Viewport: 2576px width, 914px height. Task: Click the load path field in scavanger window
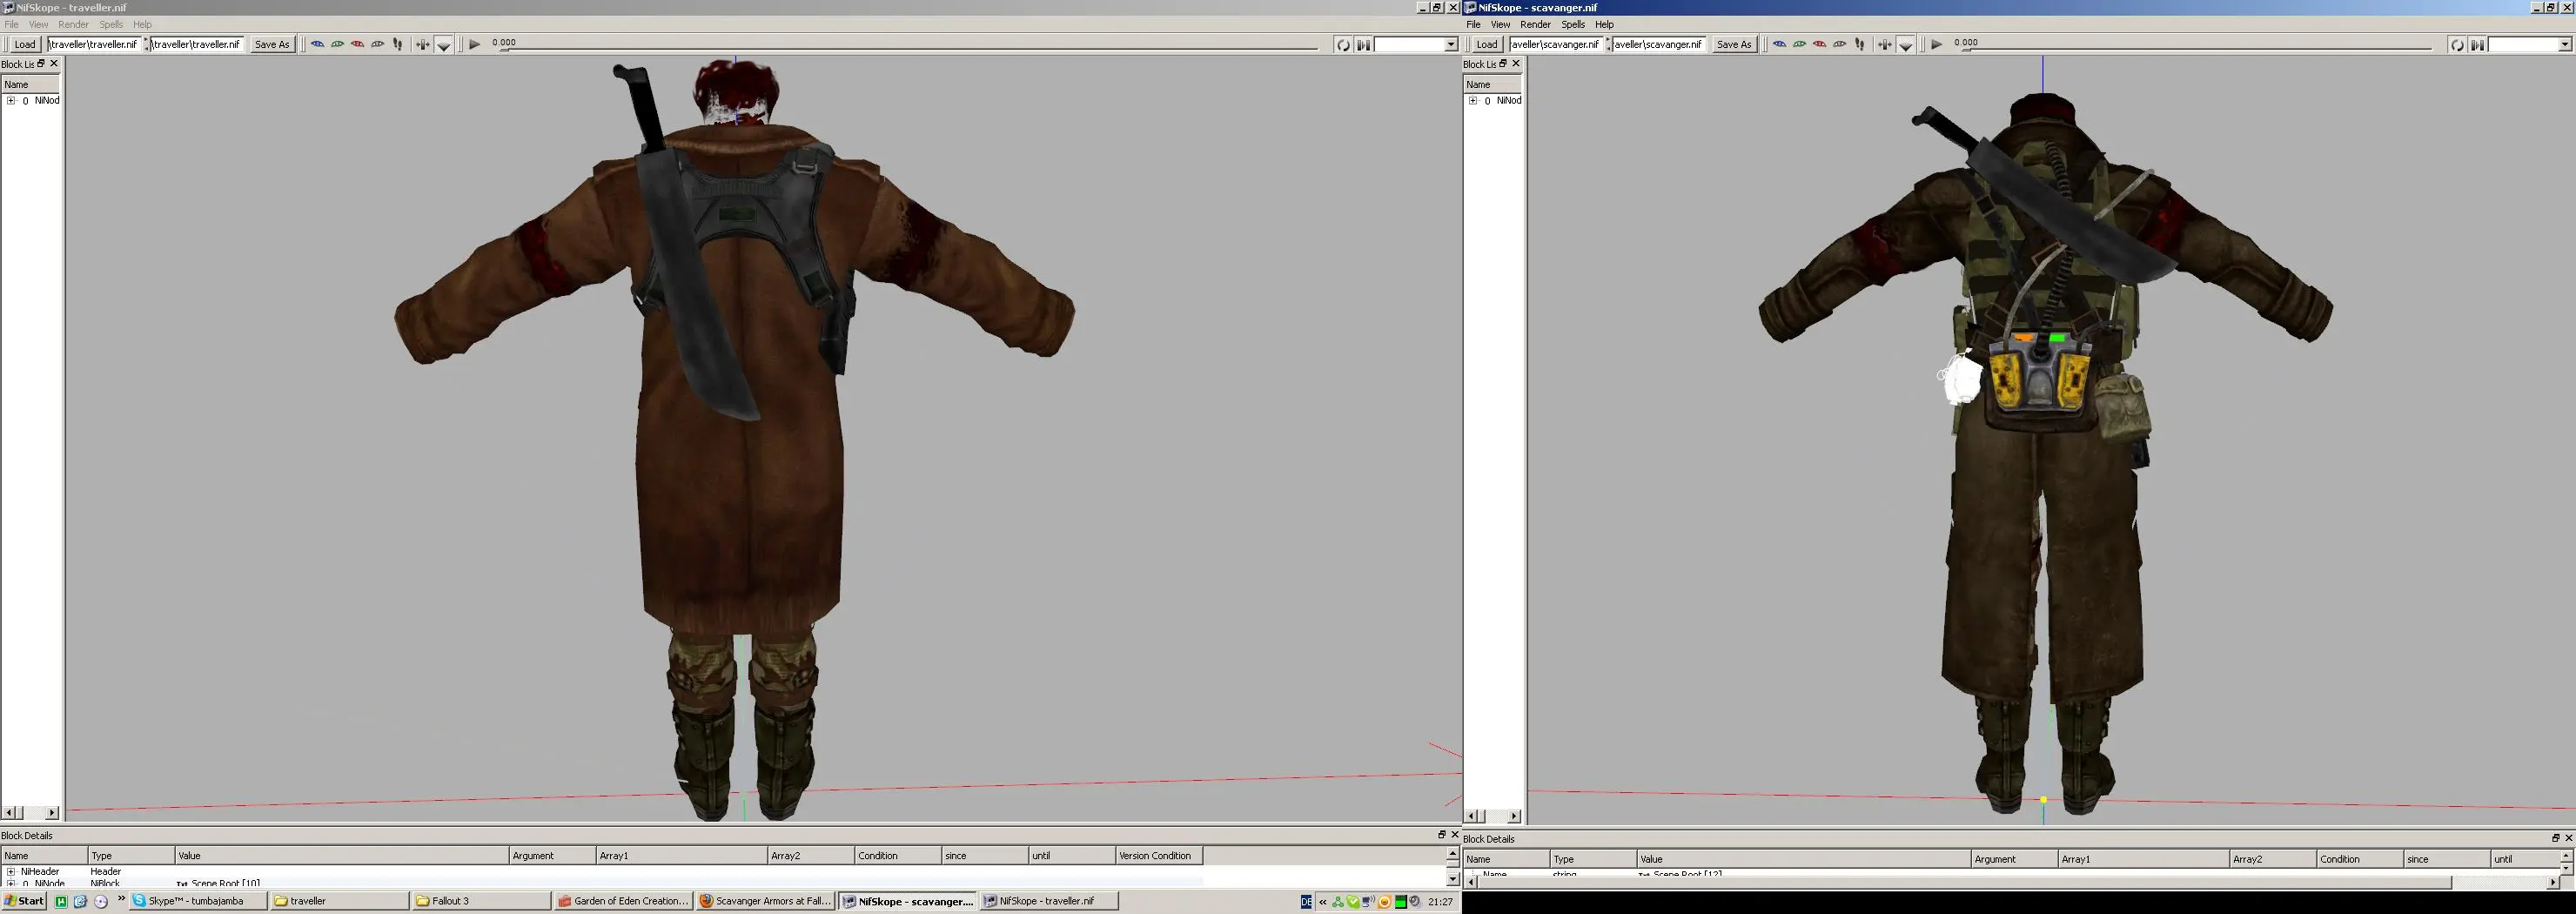coord(1556,44)
